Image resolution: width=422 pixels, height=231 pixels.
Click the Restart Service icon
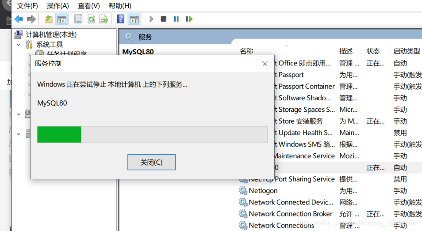tap(189, 19)
